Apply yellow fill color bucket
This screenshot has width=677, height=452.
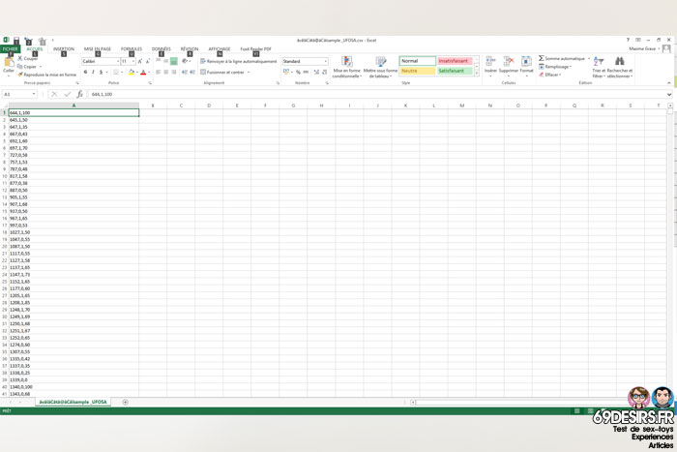tap(132, 73)
